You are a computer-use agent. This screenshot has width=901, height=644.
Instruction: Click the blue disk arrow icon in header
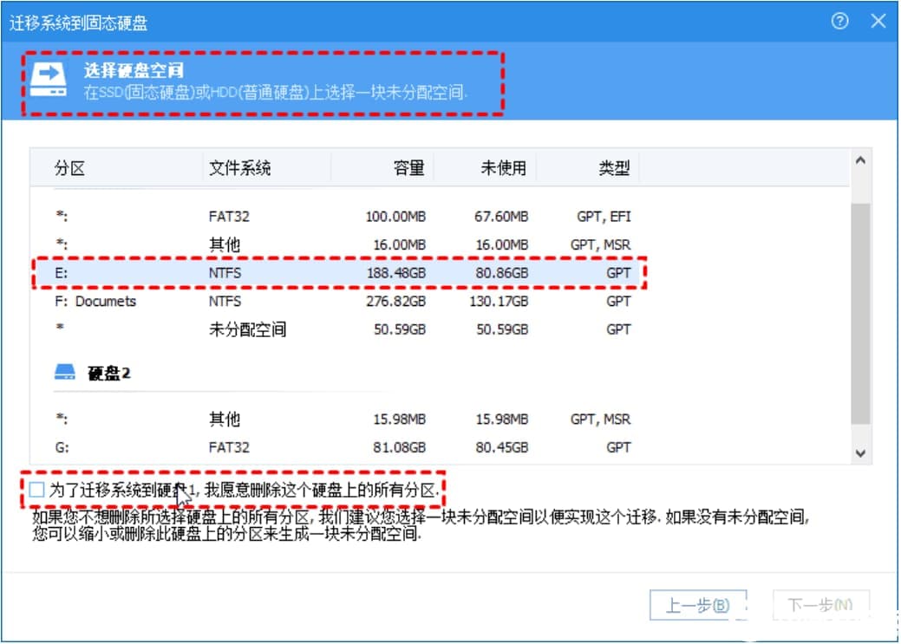point(50,81)
